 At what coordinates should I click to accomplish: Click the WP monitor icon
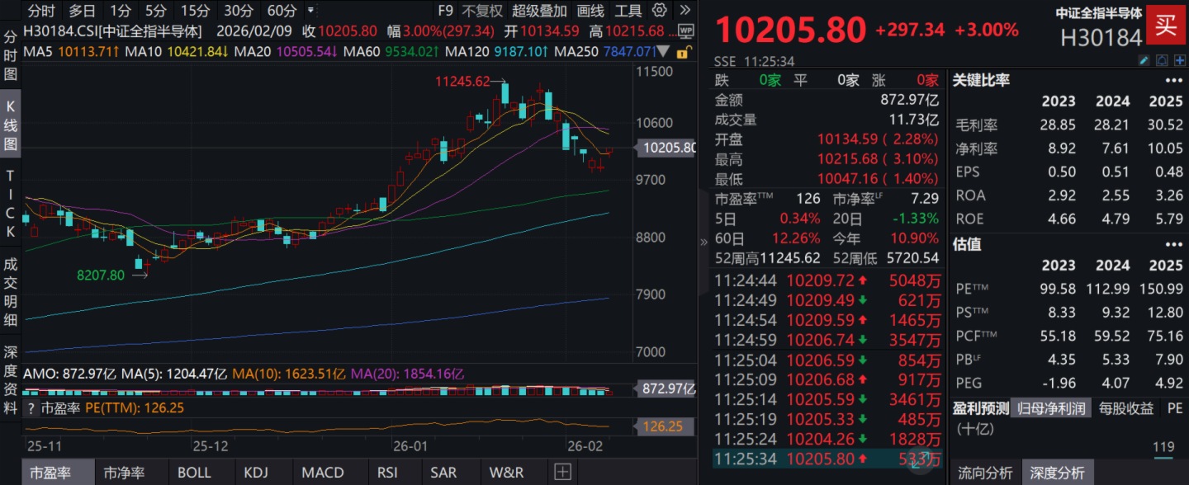click(x=685, y=31)
